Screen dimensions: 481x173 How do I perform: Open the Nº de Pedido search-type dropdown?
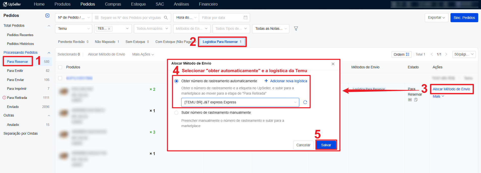click(74, 18)
